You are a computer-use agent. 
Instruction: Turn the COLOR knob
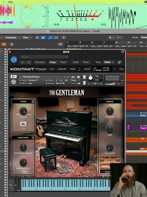click(x=23, y=111)
